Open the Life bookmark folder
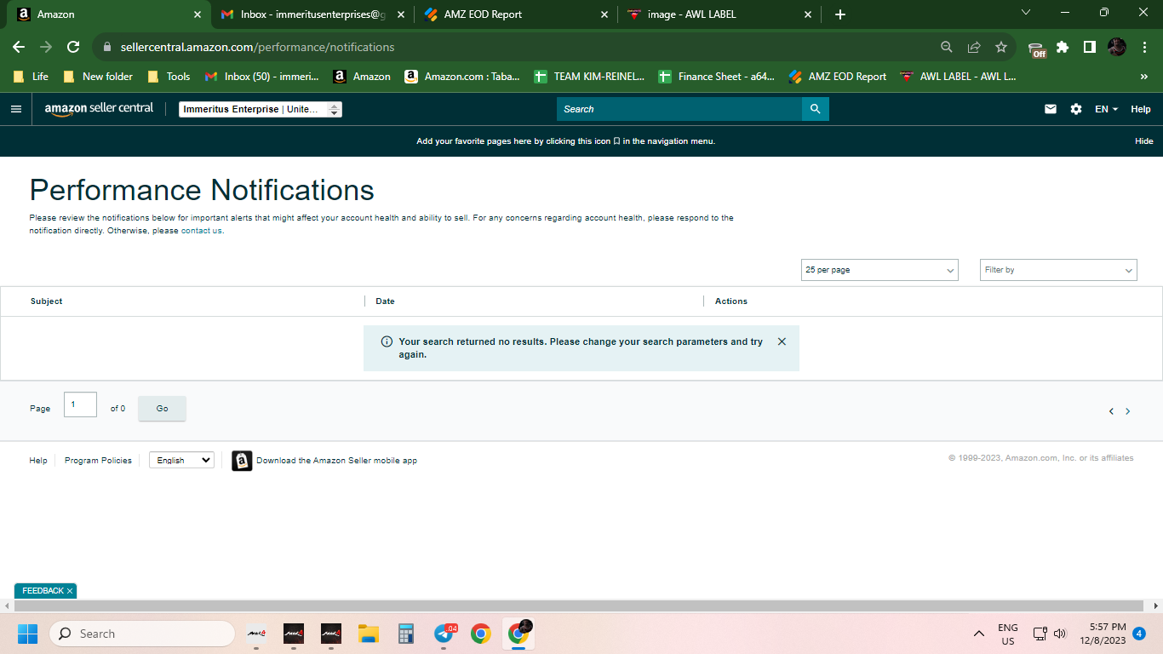The height and width of the screenshot is (654, 1163). pos(32,77)
